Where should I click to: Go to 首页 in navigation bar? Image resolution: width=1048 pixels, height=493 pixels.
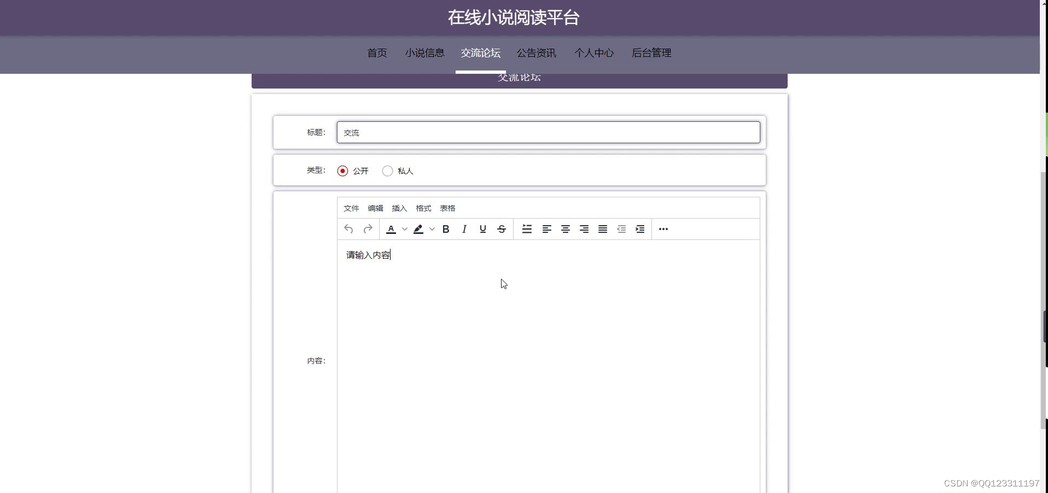click(377, 53)
